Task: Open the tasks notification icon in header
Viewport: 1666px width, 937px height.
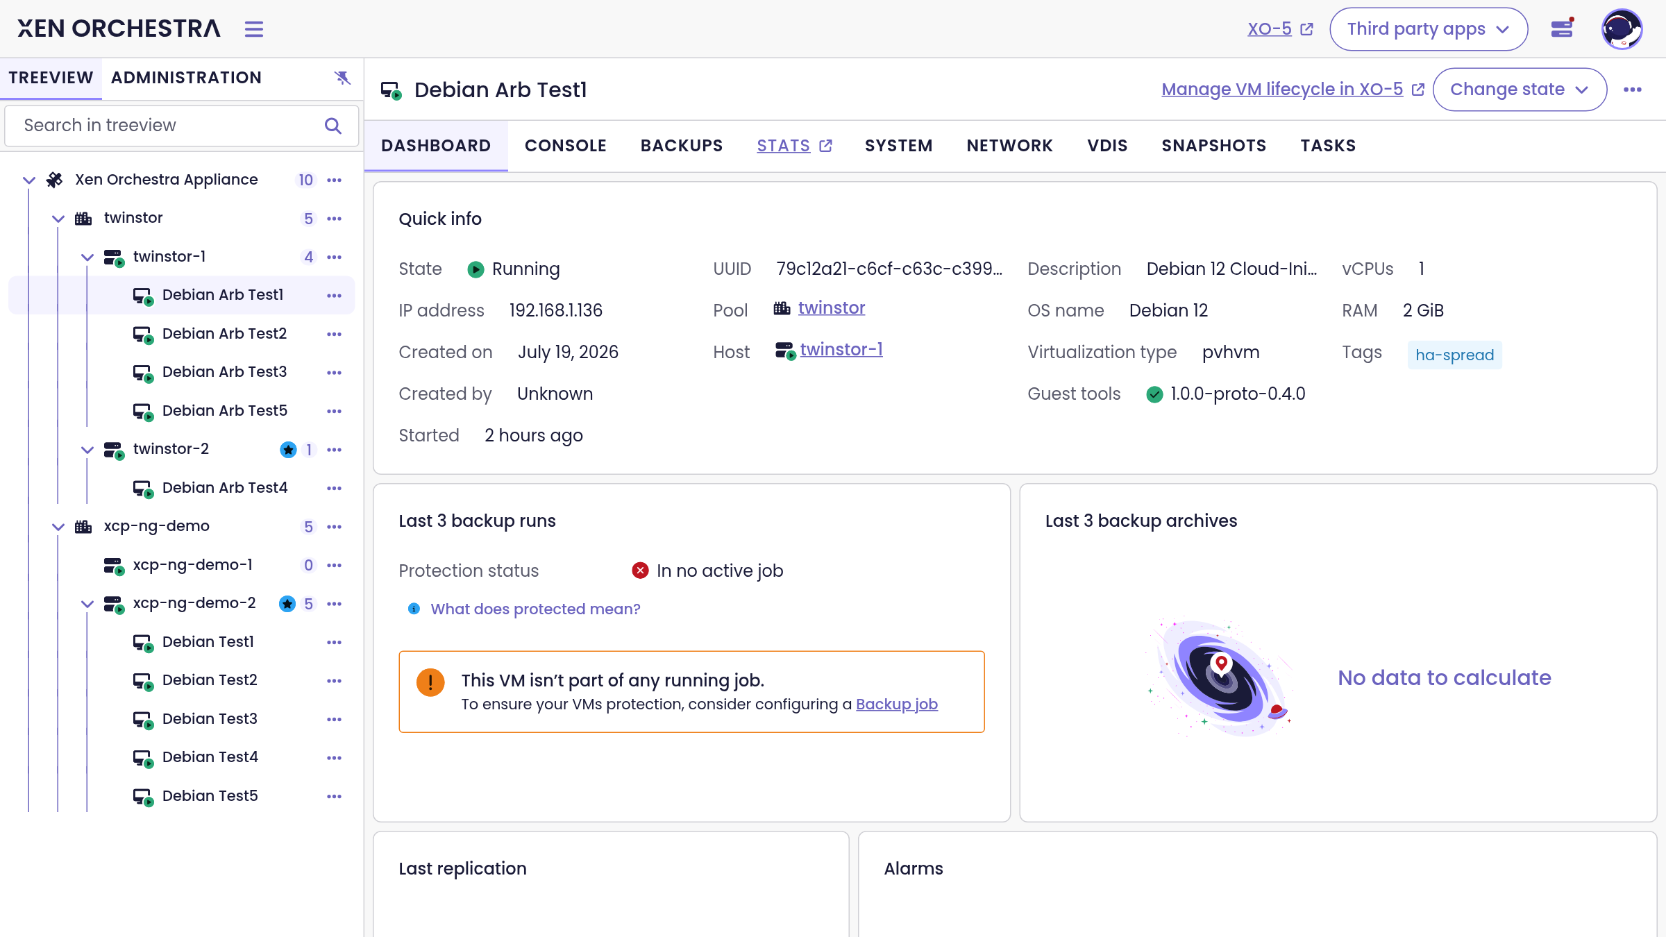Action: (1562, 28)
